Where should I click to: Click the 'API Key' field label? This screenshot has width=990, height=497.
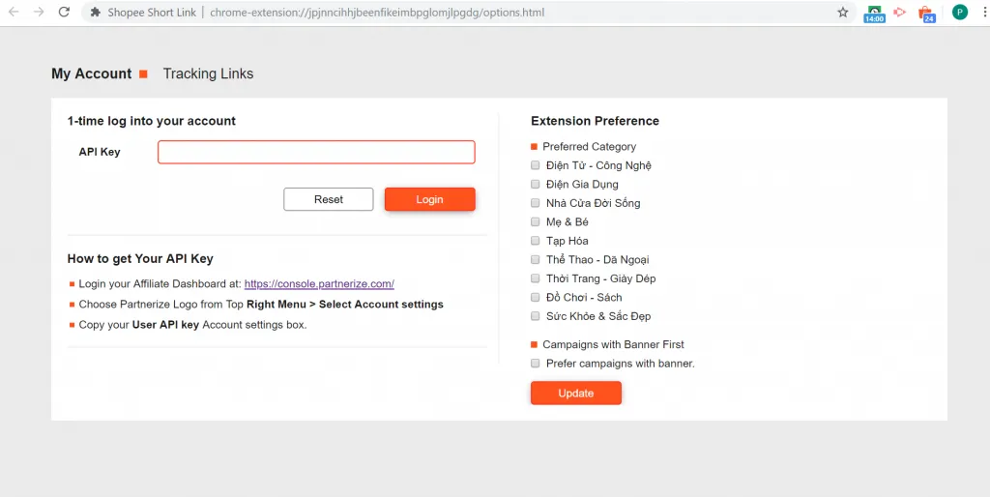100,152
